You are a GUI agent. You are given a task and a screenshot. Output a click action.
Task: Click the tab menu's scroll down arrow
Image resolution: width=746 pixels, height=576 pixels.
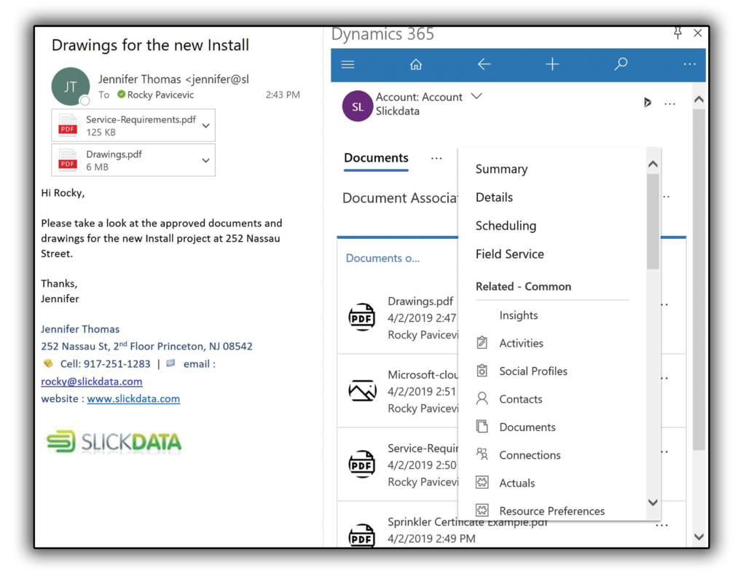coord(653,502)
